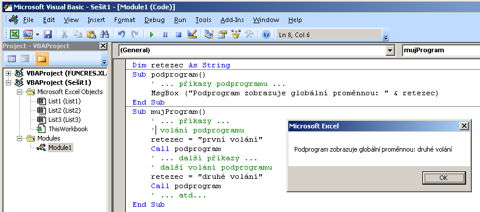Open the Add-Ins menu
The height and width of the screenshot is (212, 480).
tap(232, 20)
